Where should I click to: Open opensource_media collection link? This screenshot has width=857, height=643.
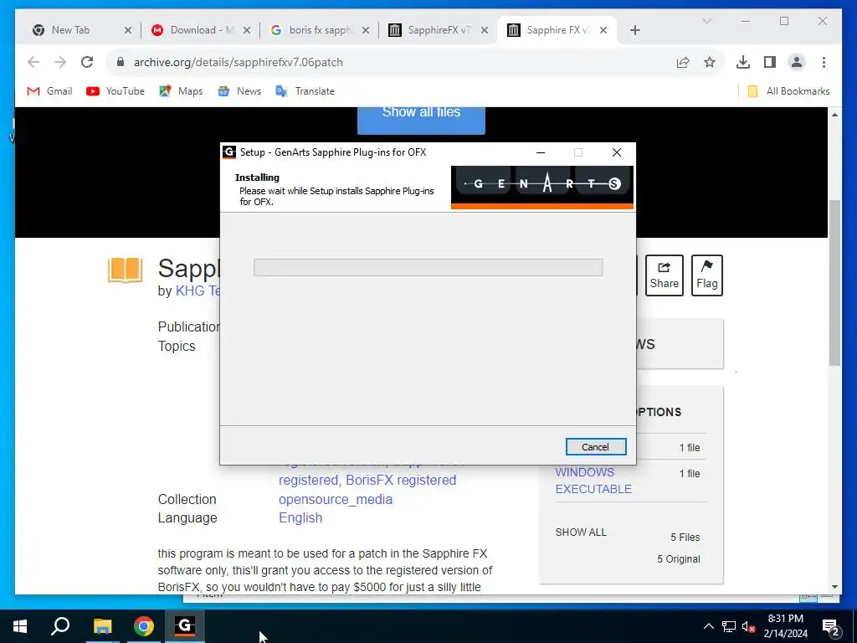click(x=336, y=499)
